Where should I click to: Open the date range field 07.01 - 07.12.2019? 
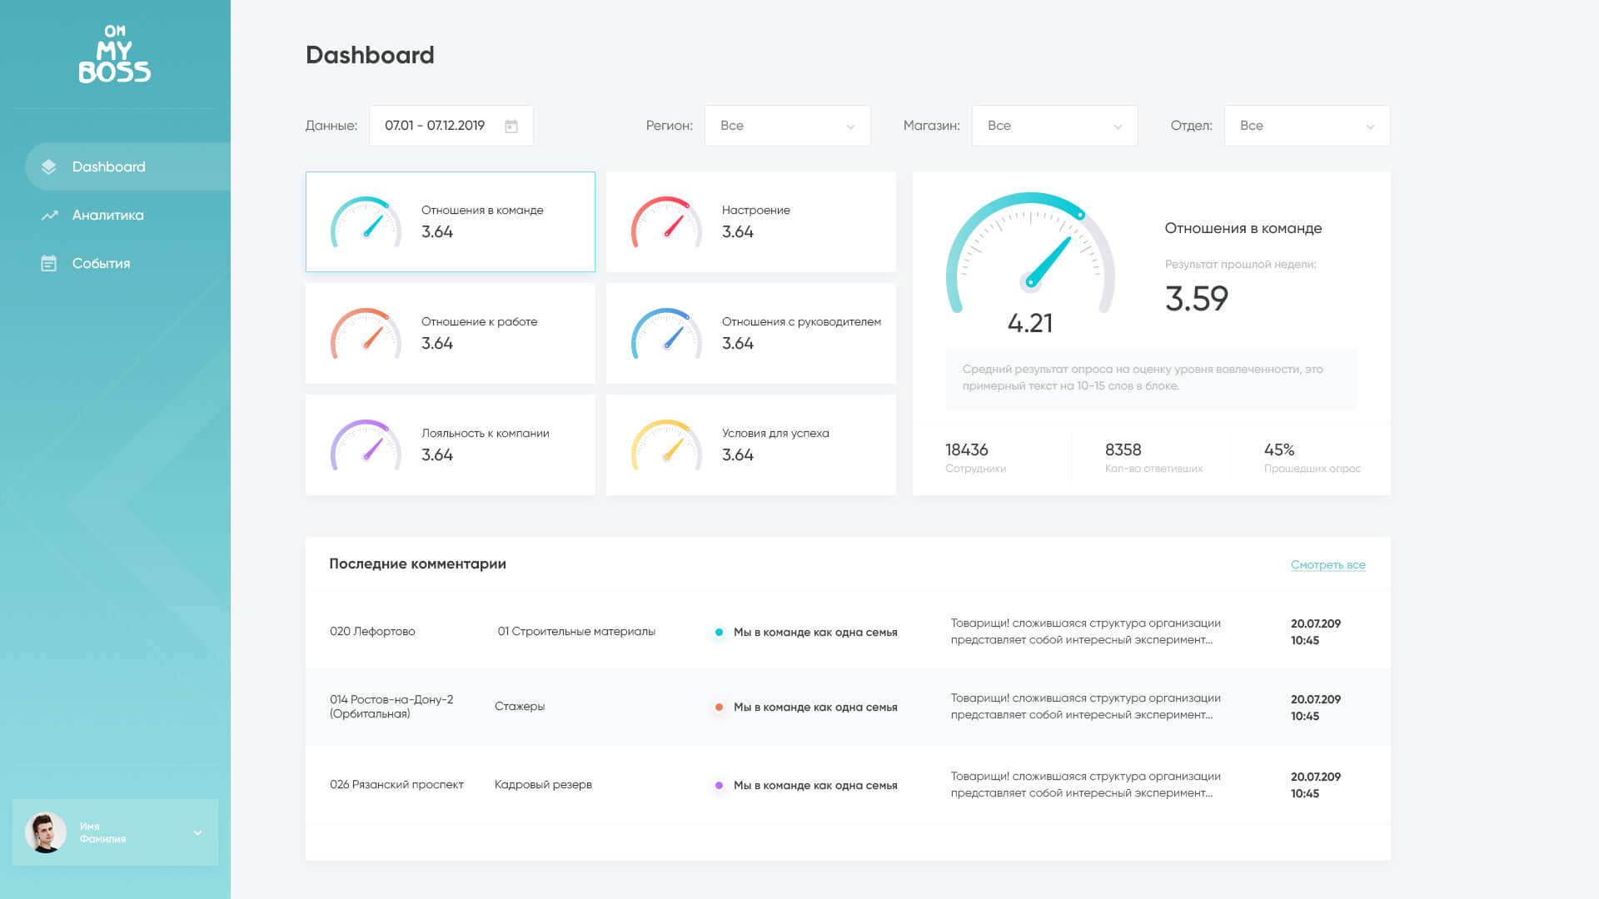(x=451, y=126)
